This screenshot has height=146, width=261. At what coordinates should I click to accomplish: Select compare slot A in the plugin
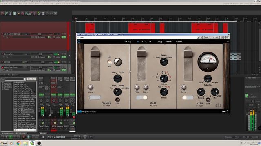tap(138, 41)
